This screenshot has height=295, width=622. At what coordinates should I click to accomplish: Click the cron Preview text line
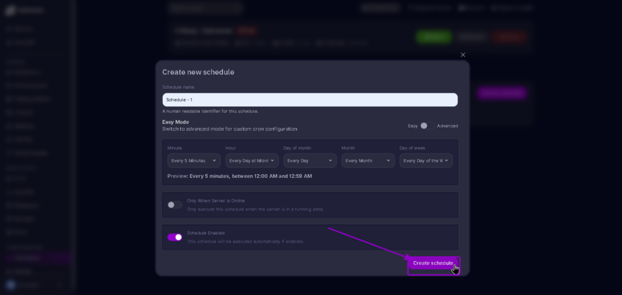pyautogui.click(x=239, y=176)
